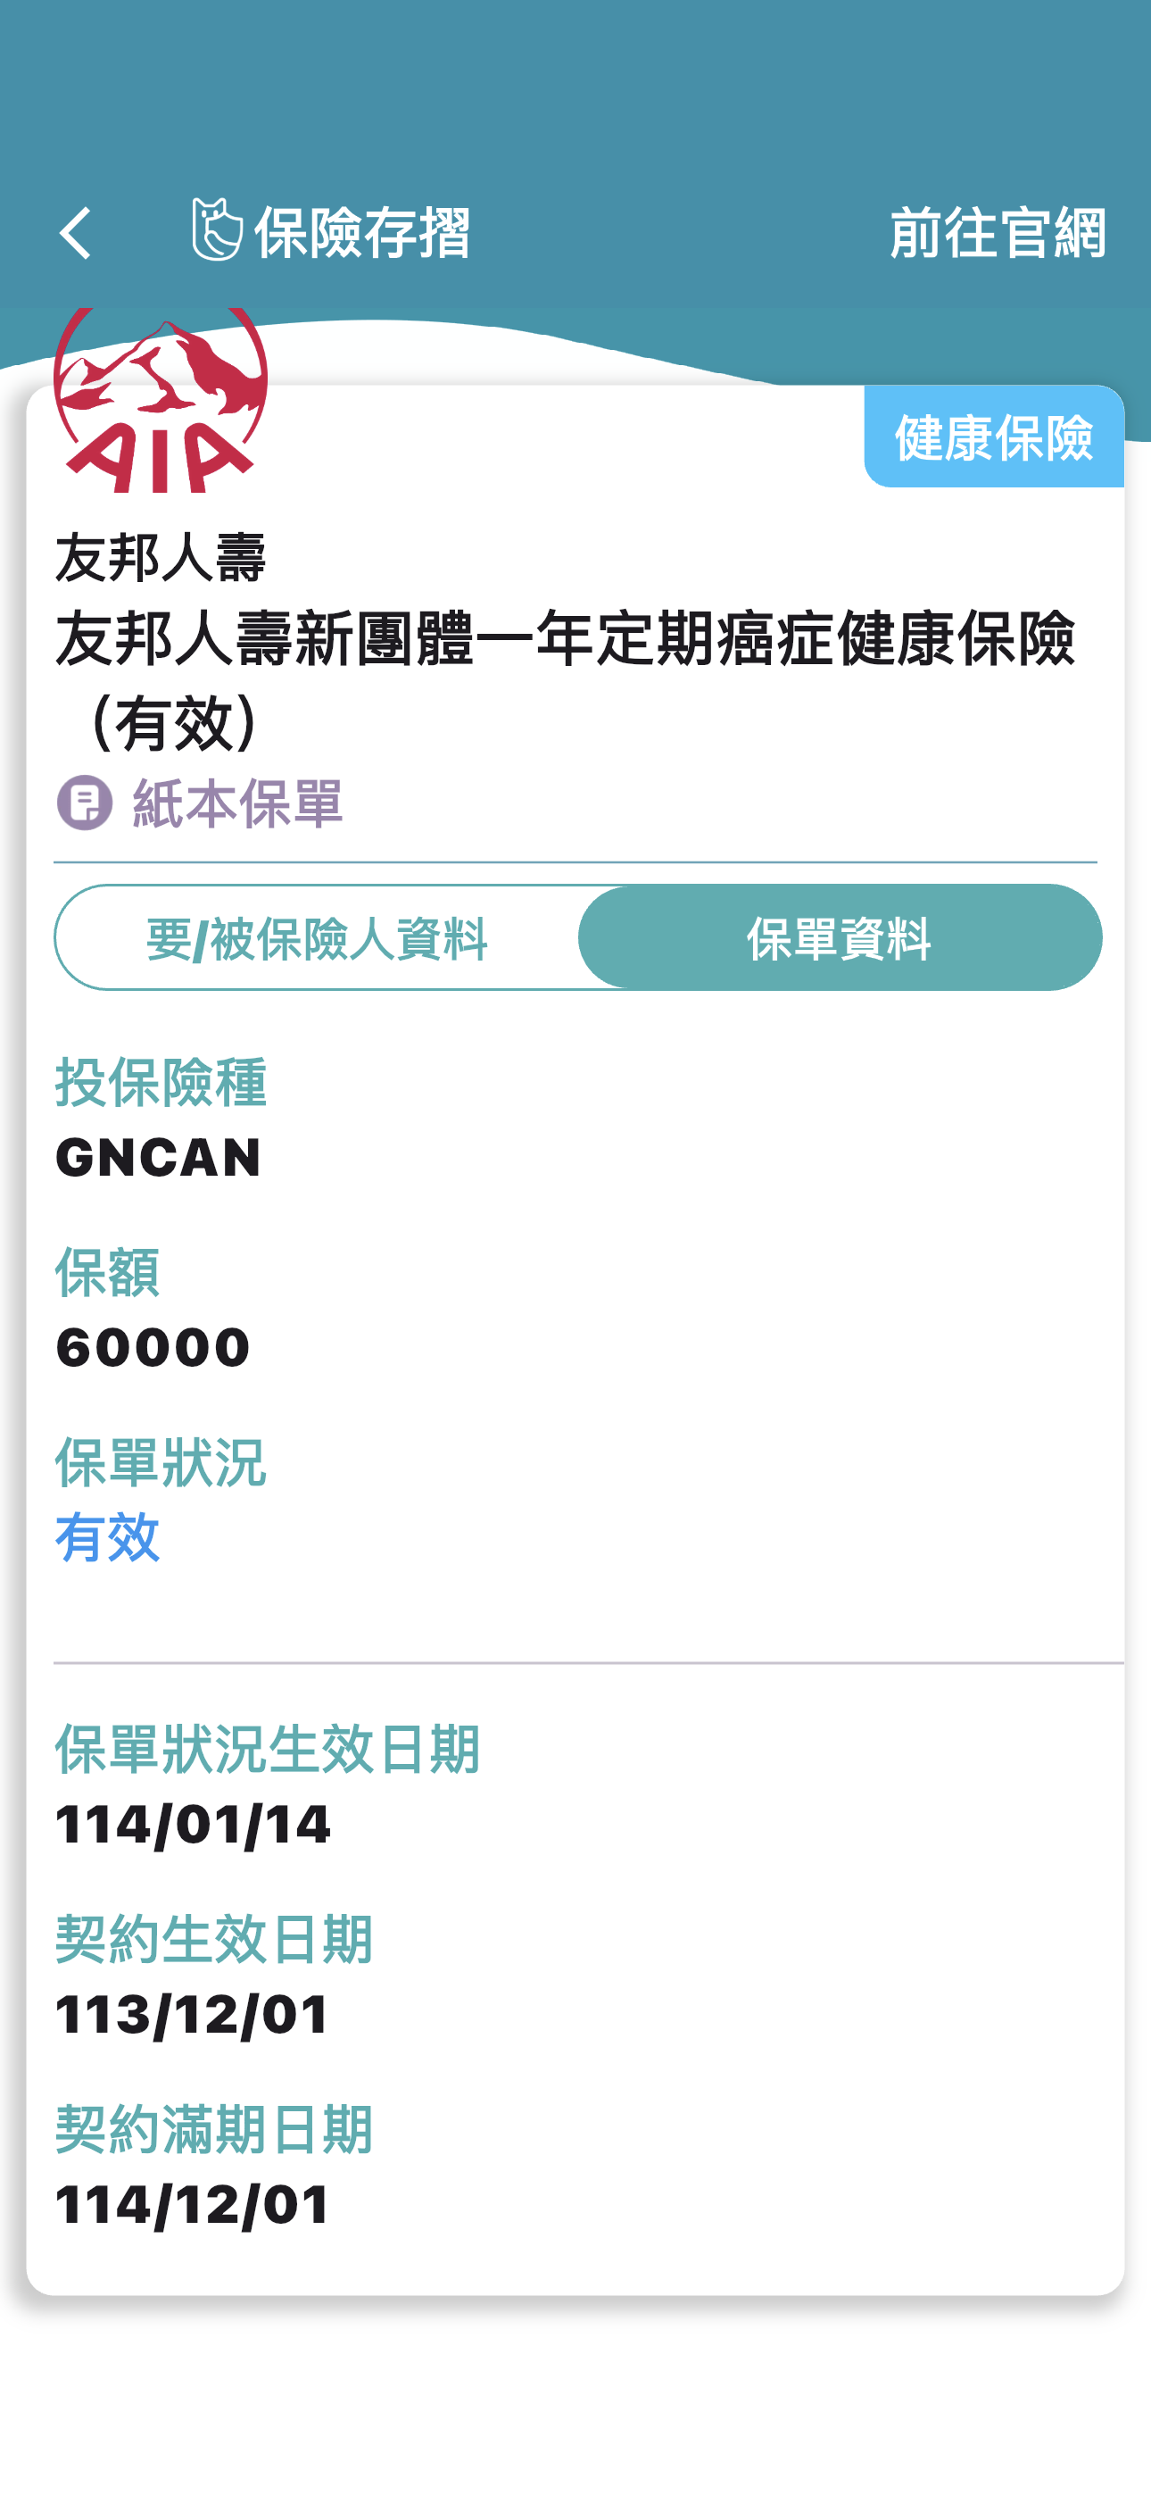
Task: Click the AIA company logo
Action: pos(161,402)
